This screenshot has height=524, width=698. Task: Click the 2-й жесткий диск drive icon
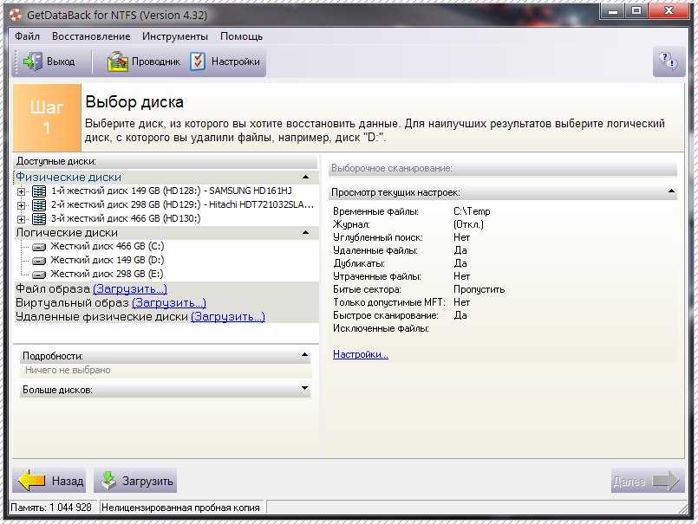pyautogui.click(x=39, y=205)
